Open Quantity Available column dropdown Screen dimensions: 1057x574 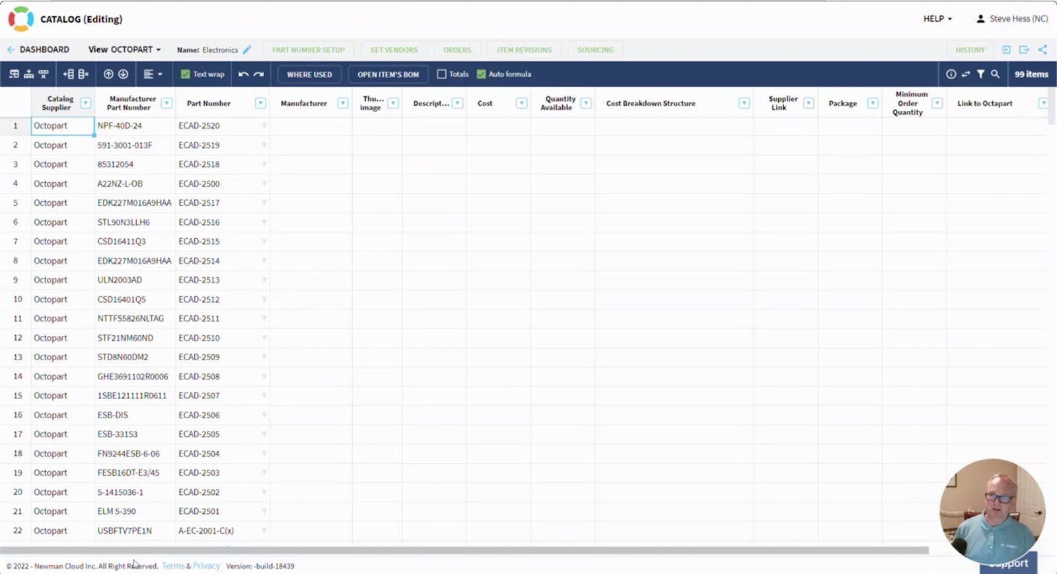[585, 104]
